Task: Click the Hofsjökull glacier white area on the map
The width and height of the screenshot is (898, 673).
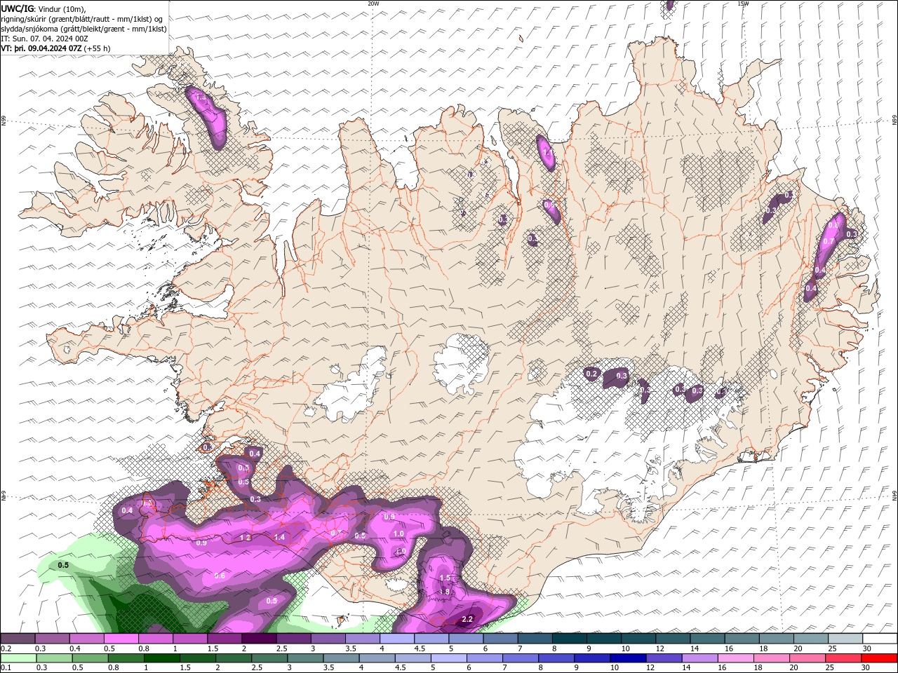Action: (460, 362)
